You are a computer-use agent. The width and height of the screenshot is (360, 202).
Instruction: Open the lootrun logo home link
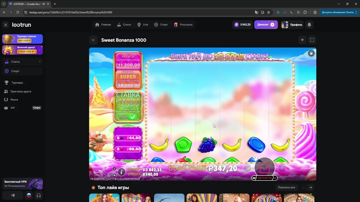pyautogui.click(x=21, y=25)
